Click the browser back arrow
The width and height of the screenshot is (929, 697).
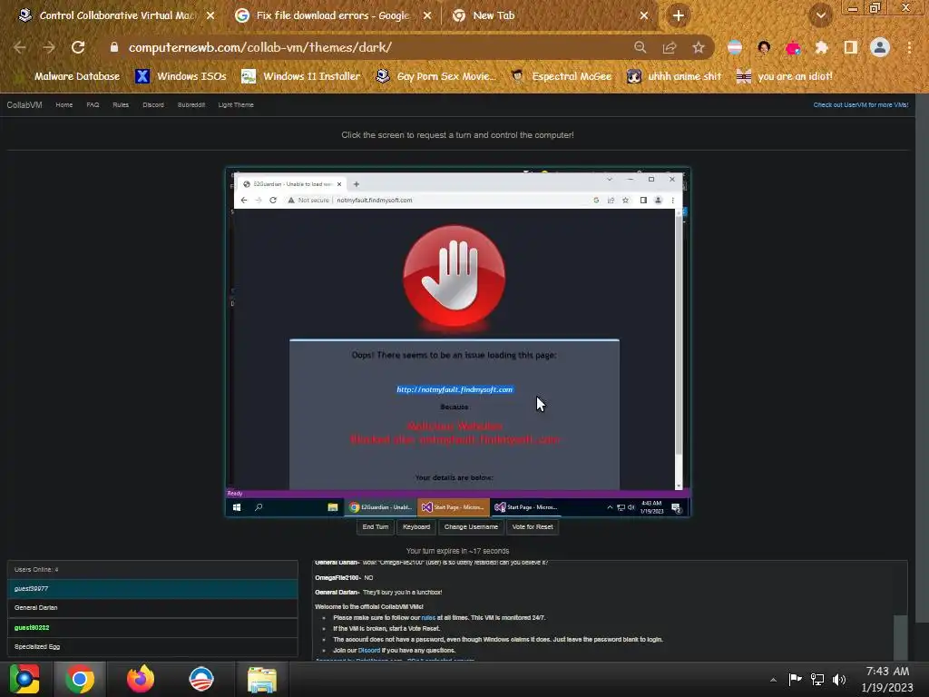click(20, 47)
